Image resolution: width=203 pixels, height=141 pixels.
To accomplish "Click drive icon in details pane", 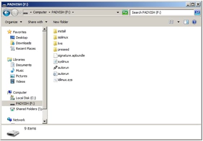I will tap(13, 133).
